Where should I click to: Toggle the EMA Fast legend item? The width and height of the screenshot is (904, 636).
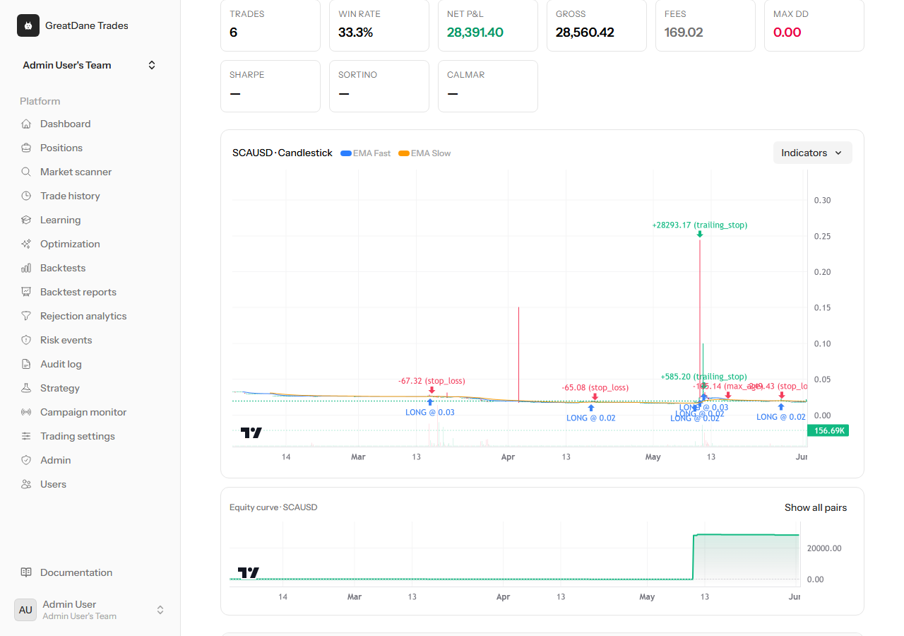[x=366, y=153]
